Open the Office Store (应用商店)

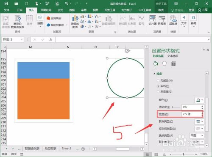tap(54, 18)
